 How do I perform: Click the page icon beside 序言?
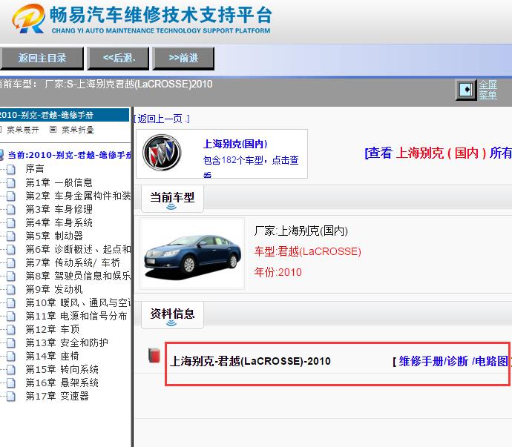11,169
